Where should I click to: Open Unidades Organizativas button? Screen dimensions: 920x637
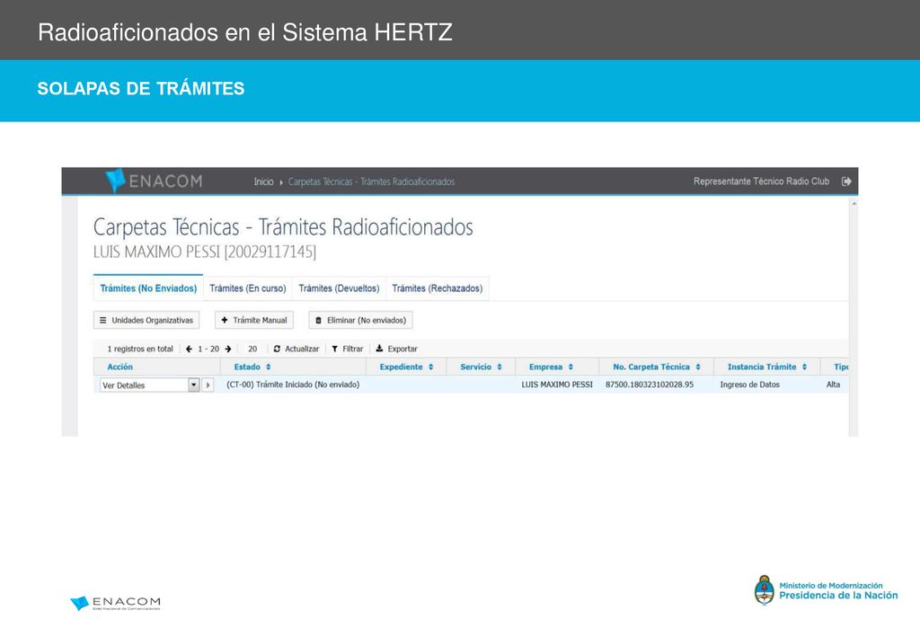[146, 320]
